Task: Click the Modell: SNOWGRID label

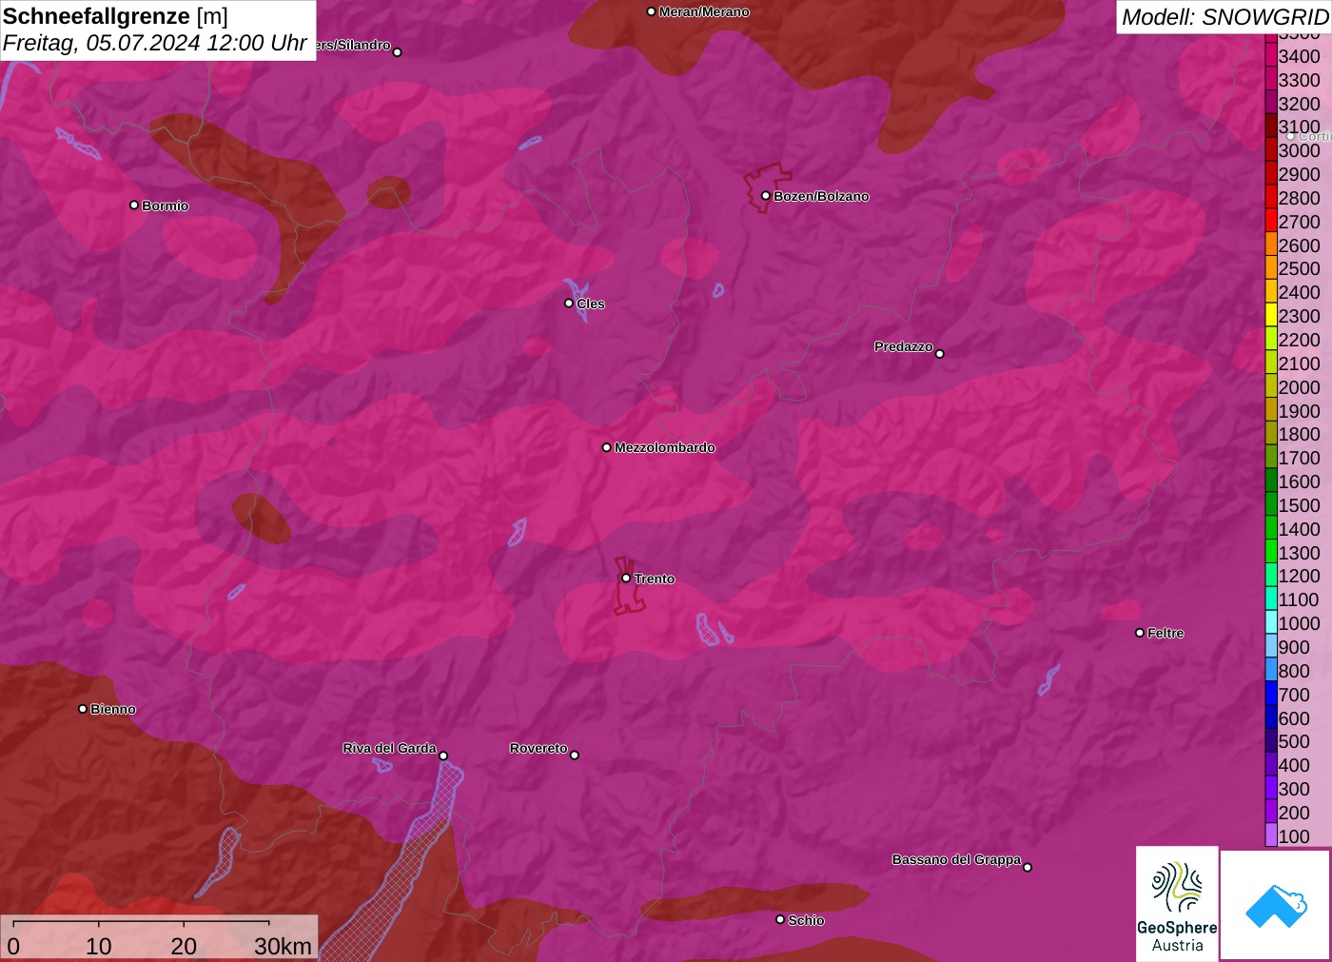Action: coord(1224,17)
